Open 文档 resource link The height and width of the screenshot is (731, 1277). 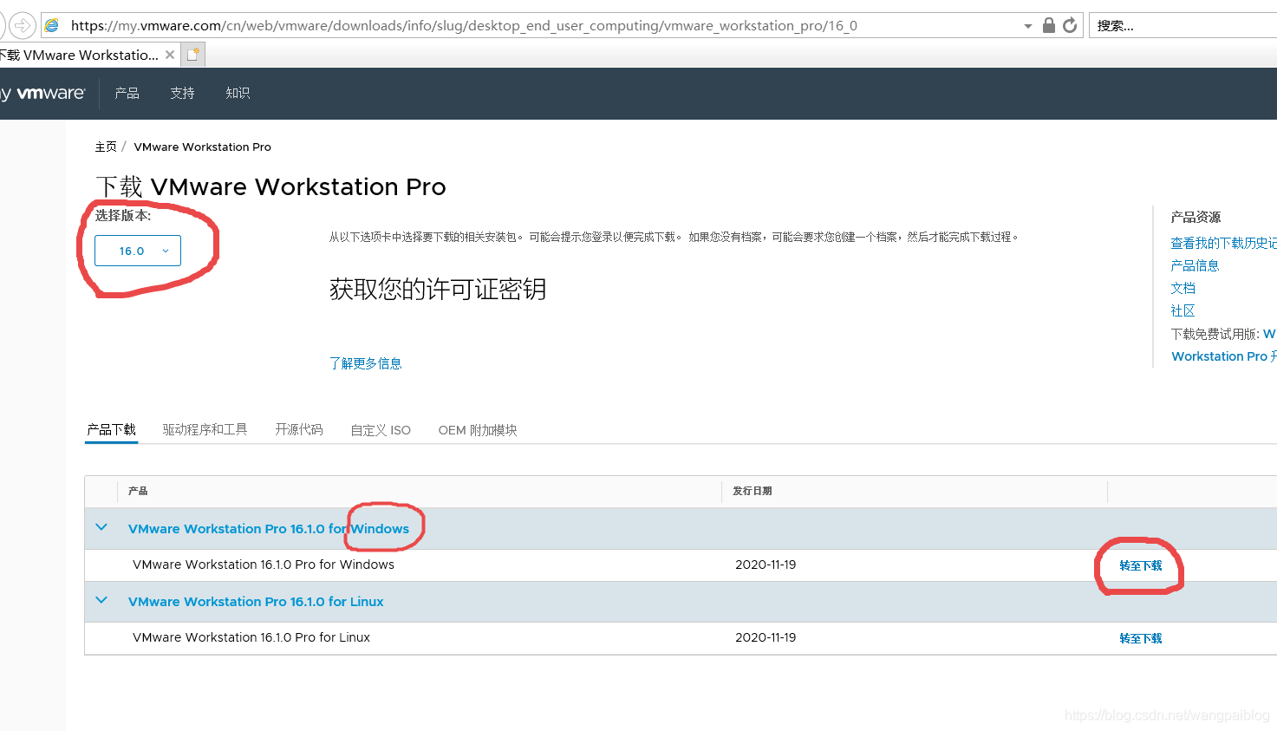[1183, 288]
